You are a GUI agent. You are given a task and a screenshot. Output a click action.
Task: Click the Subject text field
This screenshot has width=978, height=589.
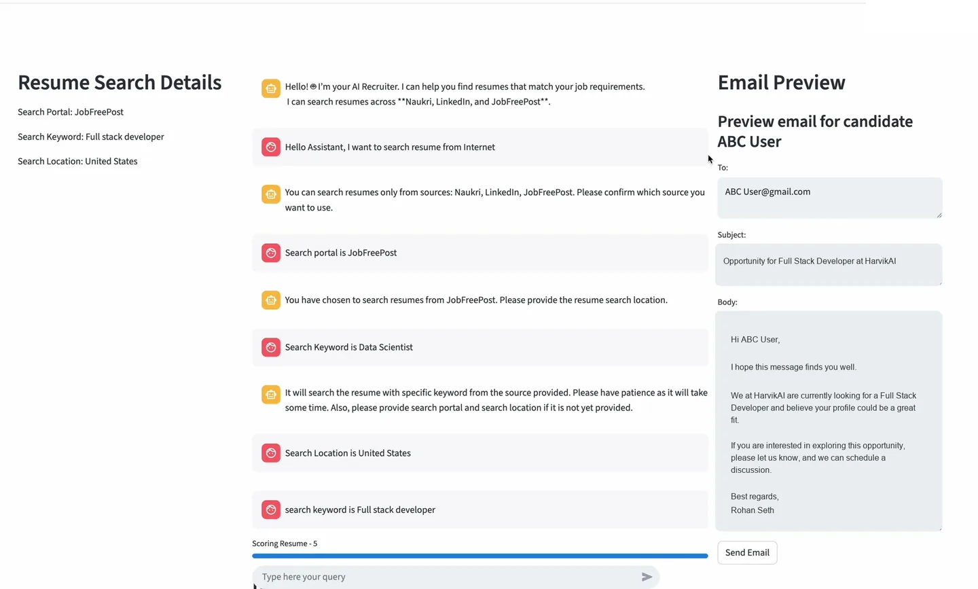point(829,264)
